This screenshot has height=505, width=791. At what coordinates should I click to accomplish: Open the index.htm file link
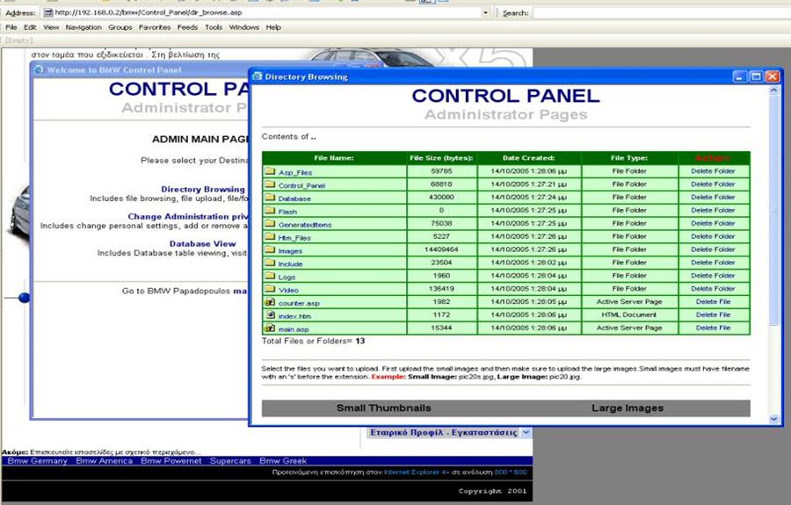[294, 316]
